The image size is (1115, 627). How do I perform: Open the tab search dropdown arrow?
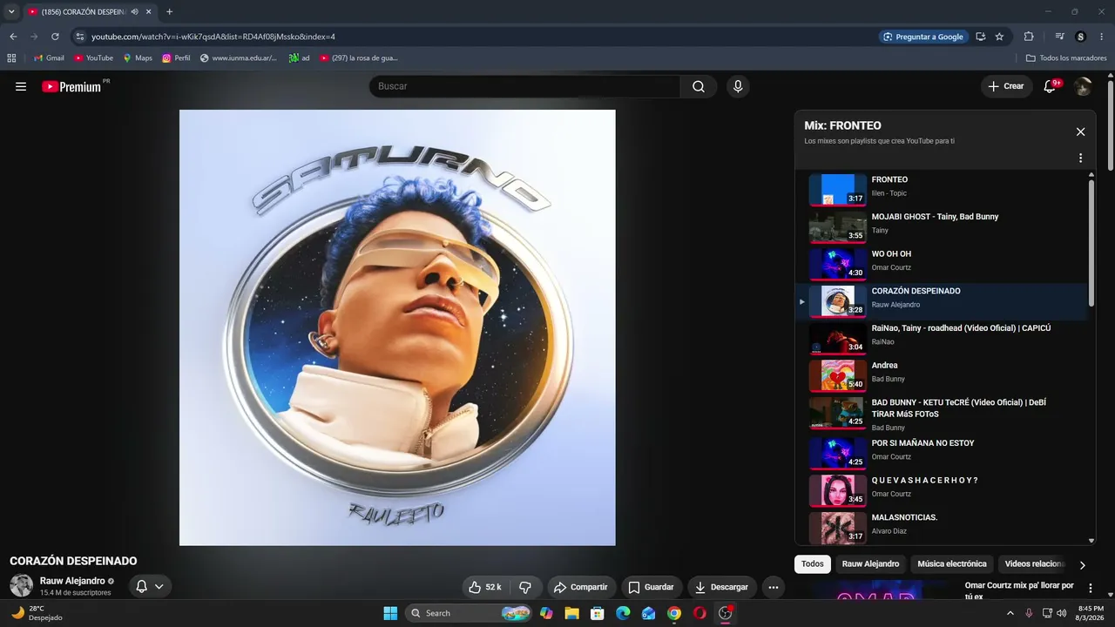[11, 11]
